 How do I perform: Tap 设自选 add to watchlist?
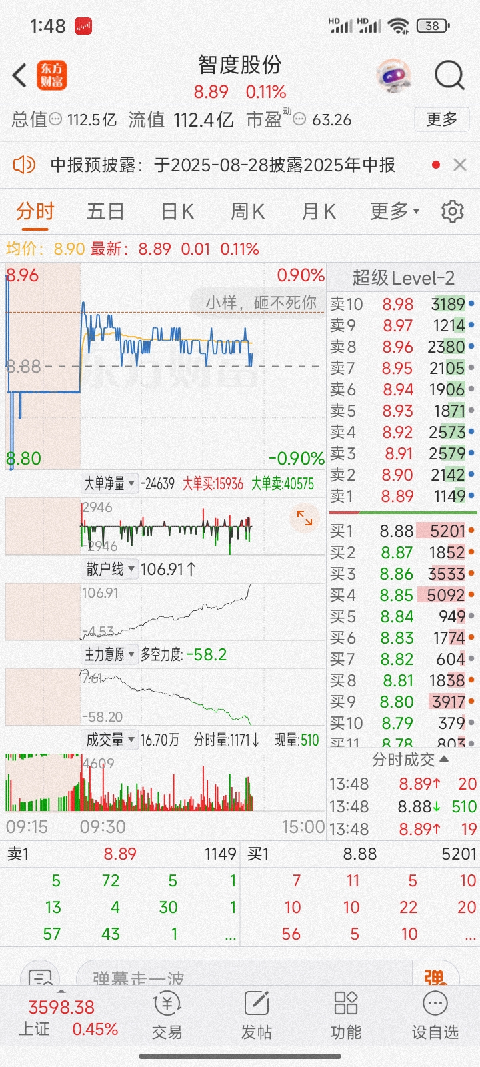pos(435,1015)
